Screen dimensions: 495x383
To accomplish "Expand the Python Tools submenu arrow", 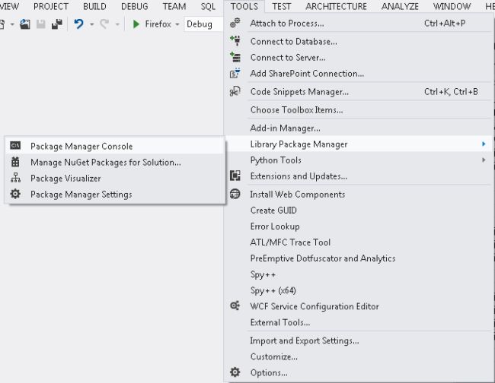I will pos(484,160).
